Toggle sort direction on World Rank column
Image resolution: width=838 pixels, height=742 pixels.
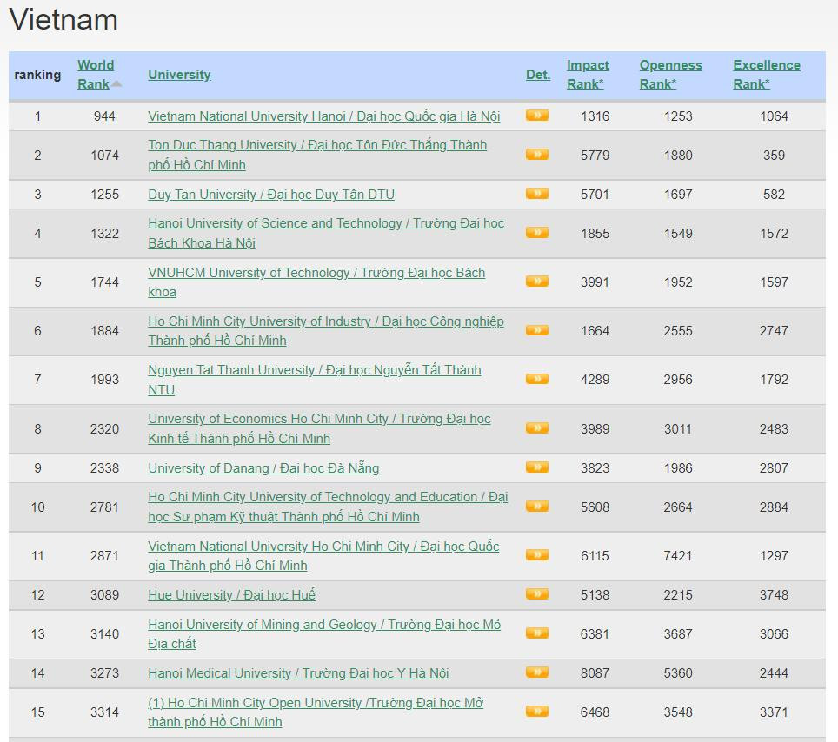coord(96,75)
